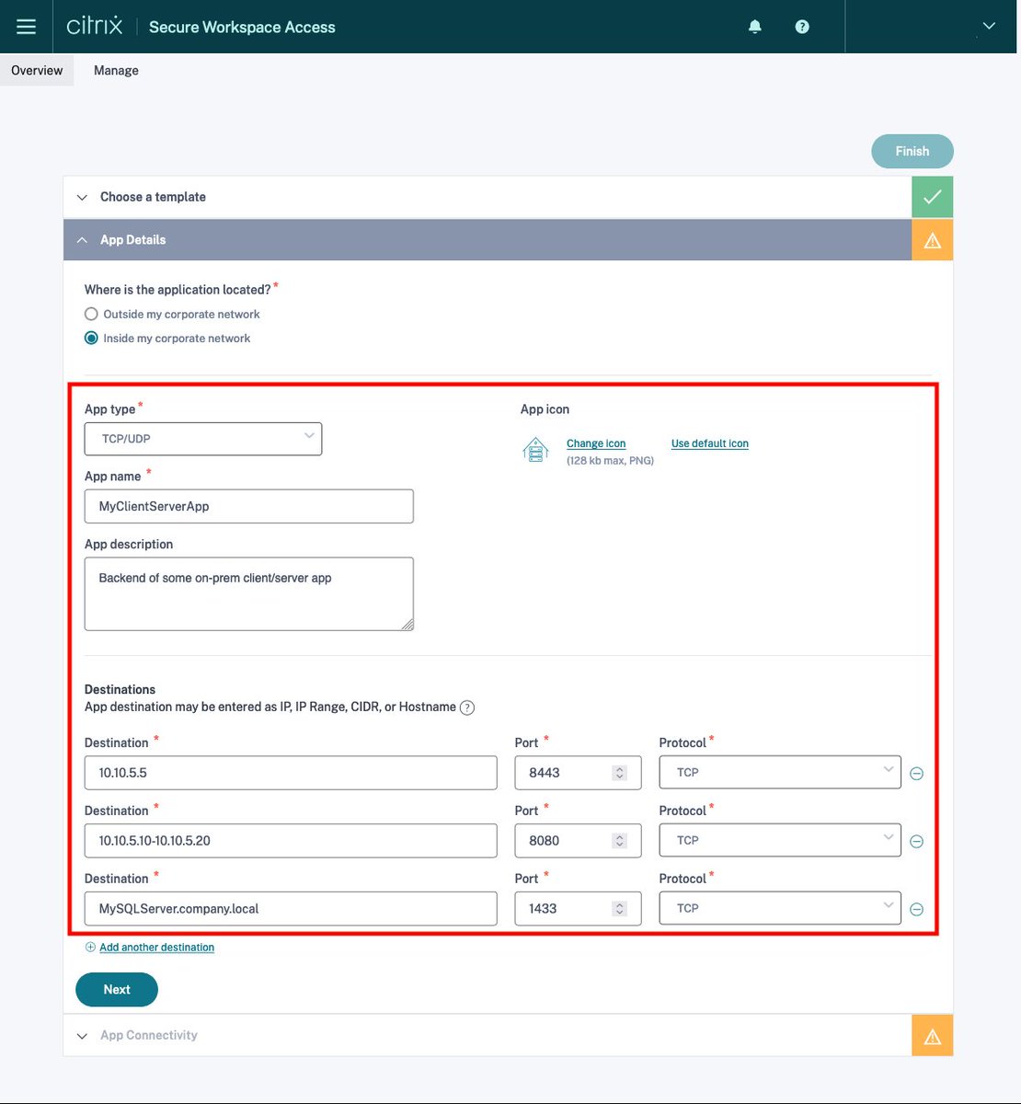
Task: Remove the 10.10.5.5 destination
Action: pyautogui.click(x=917, y=774)
